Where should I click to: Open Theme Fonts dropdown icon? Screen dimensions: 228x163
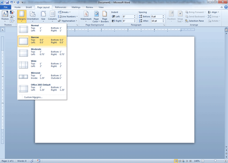click(12, 17)
